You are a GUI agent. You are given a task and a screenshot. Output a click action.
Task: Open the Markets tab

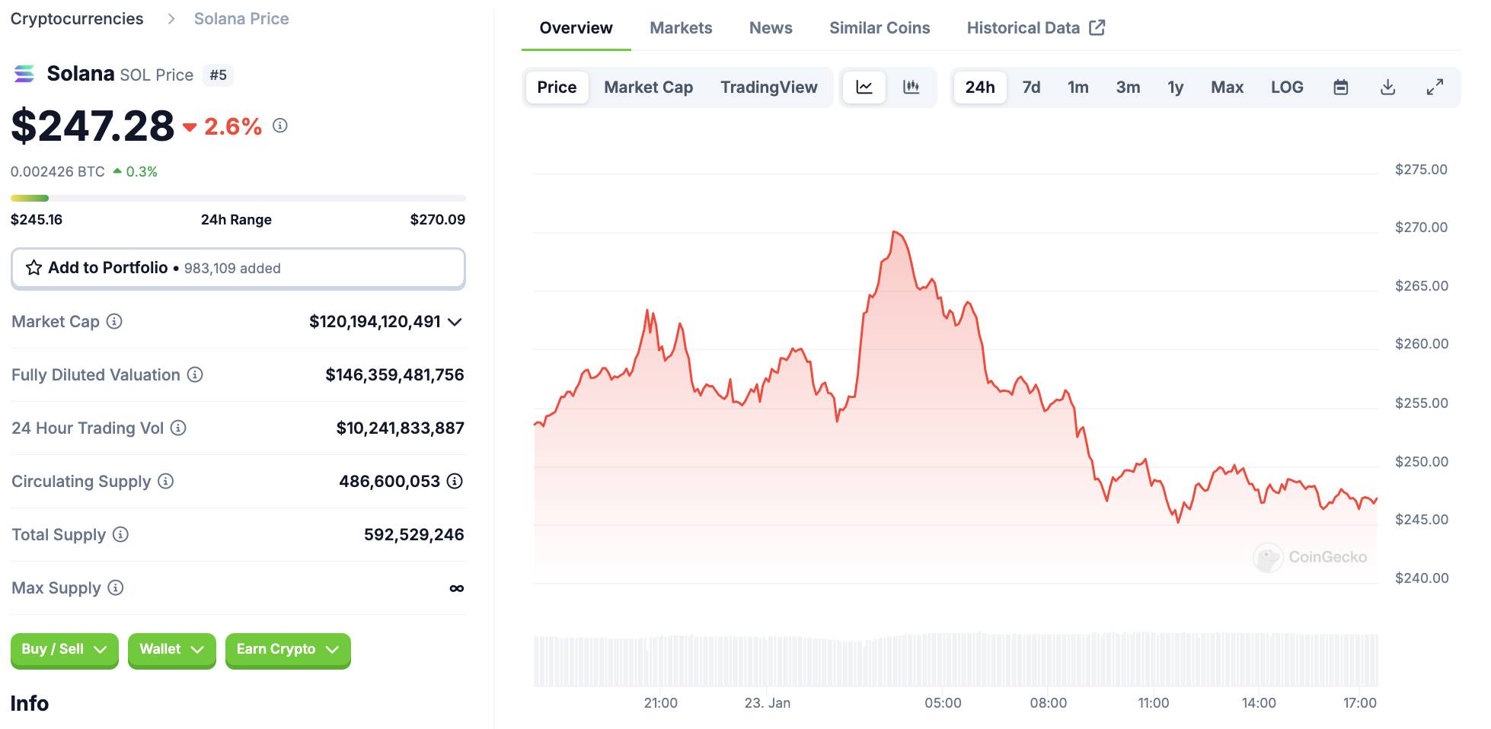click(681, 28)
